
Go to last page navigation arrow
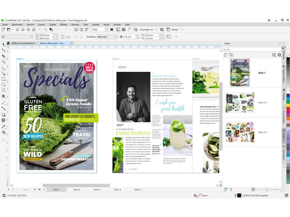40,190
